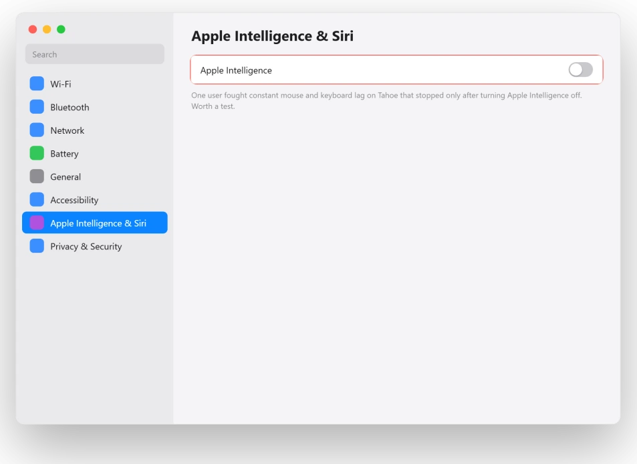Go to Battery settings
The image size is (637, 464).
click(95, 153)
